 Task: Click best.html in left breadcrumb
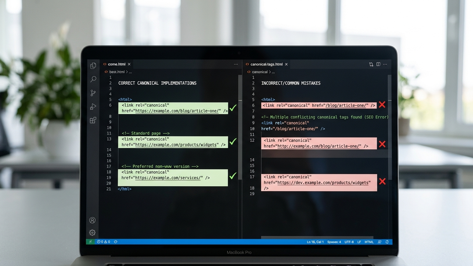coord(117,72)
